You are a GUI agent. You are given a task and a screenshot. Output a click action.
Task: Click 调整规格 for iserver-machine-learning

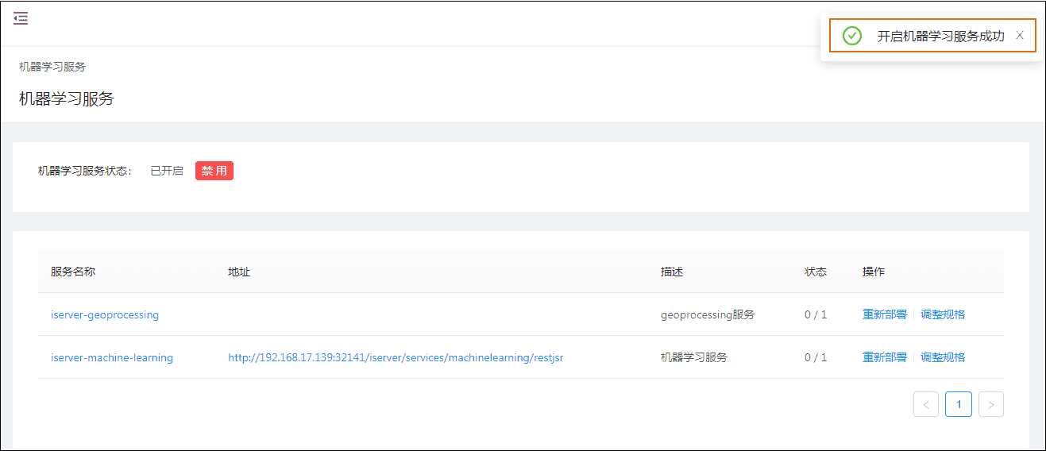[943, 357]
